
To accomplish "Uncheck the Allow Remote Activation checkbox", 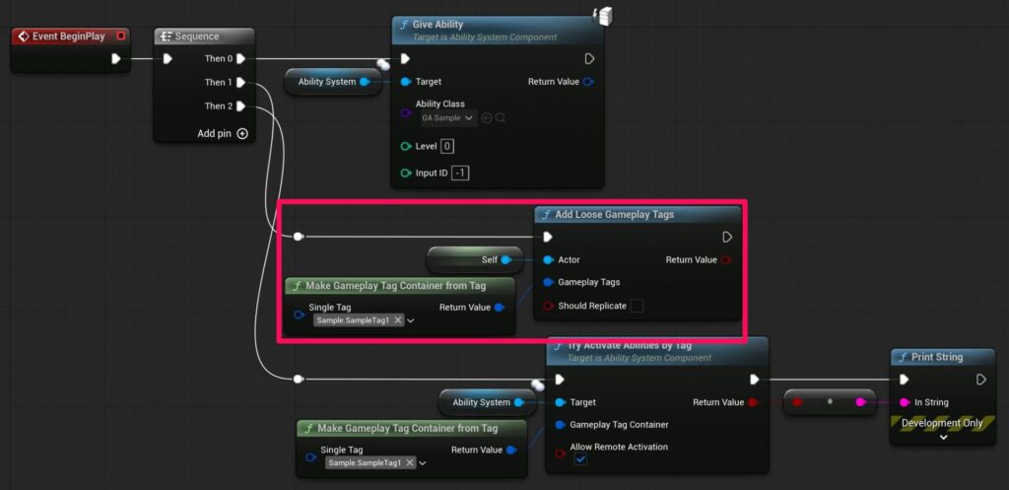I will (580, 459).
